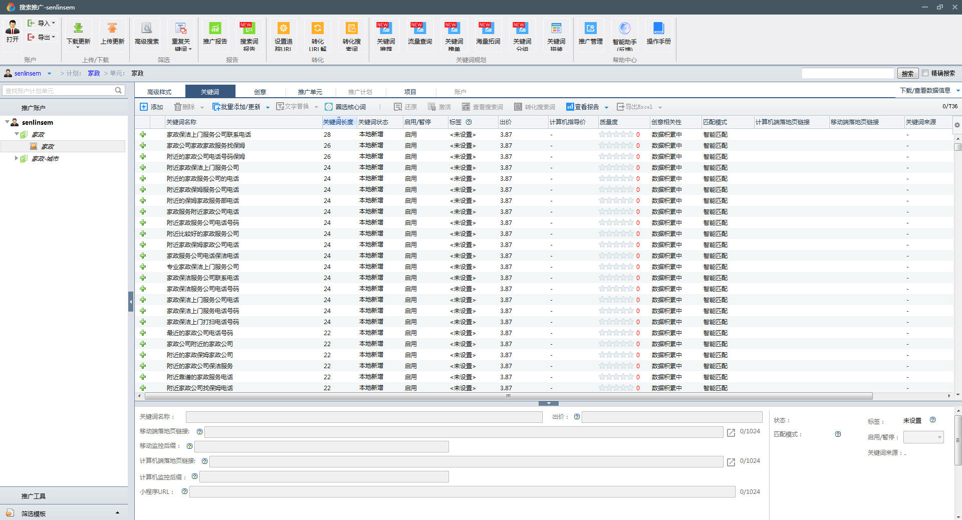Open the 推广报告 report icon
The image size is (962, 520).
(215, 29)
